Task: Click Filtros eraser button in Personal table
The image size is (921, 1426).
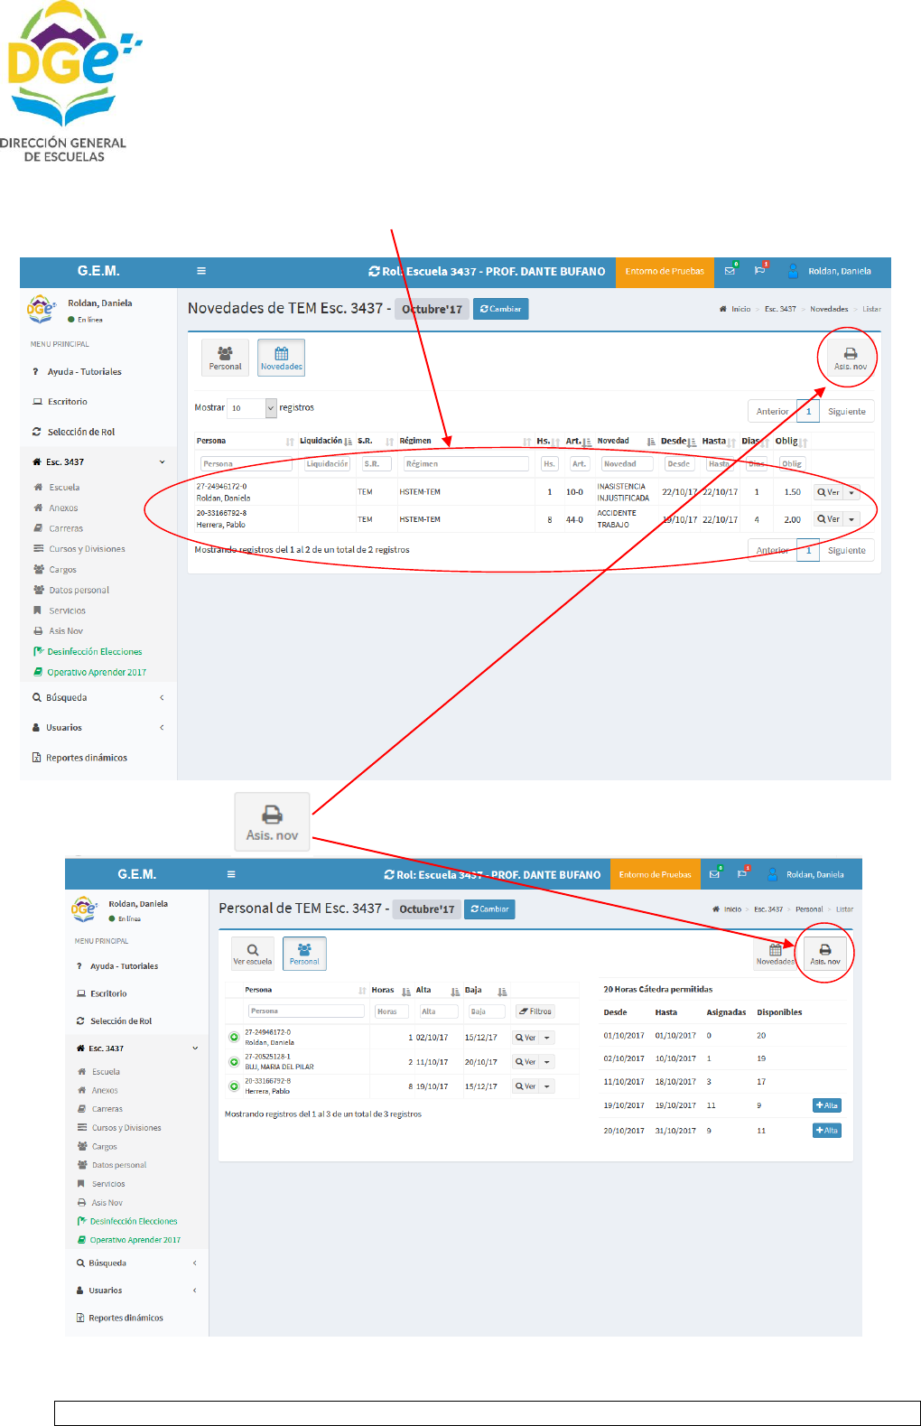Action: point(535,1011)
